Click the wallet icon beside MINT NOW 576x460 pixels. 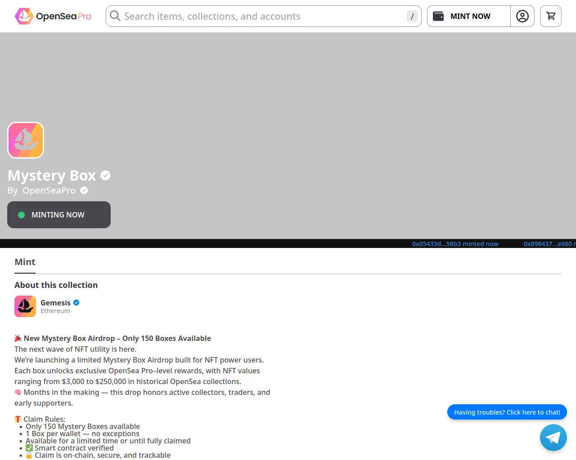438,16
